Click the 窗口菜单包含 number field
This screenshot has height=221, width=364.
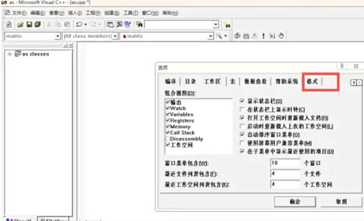point(285,163)
